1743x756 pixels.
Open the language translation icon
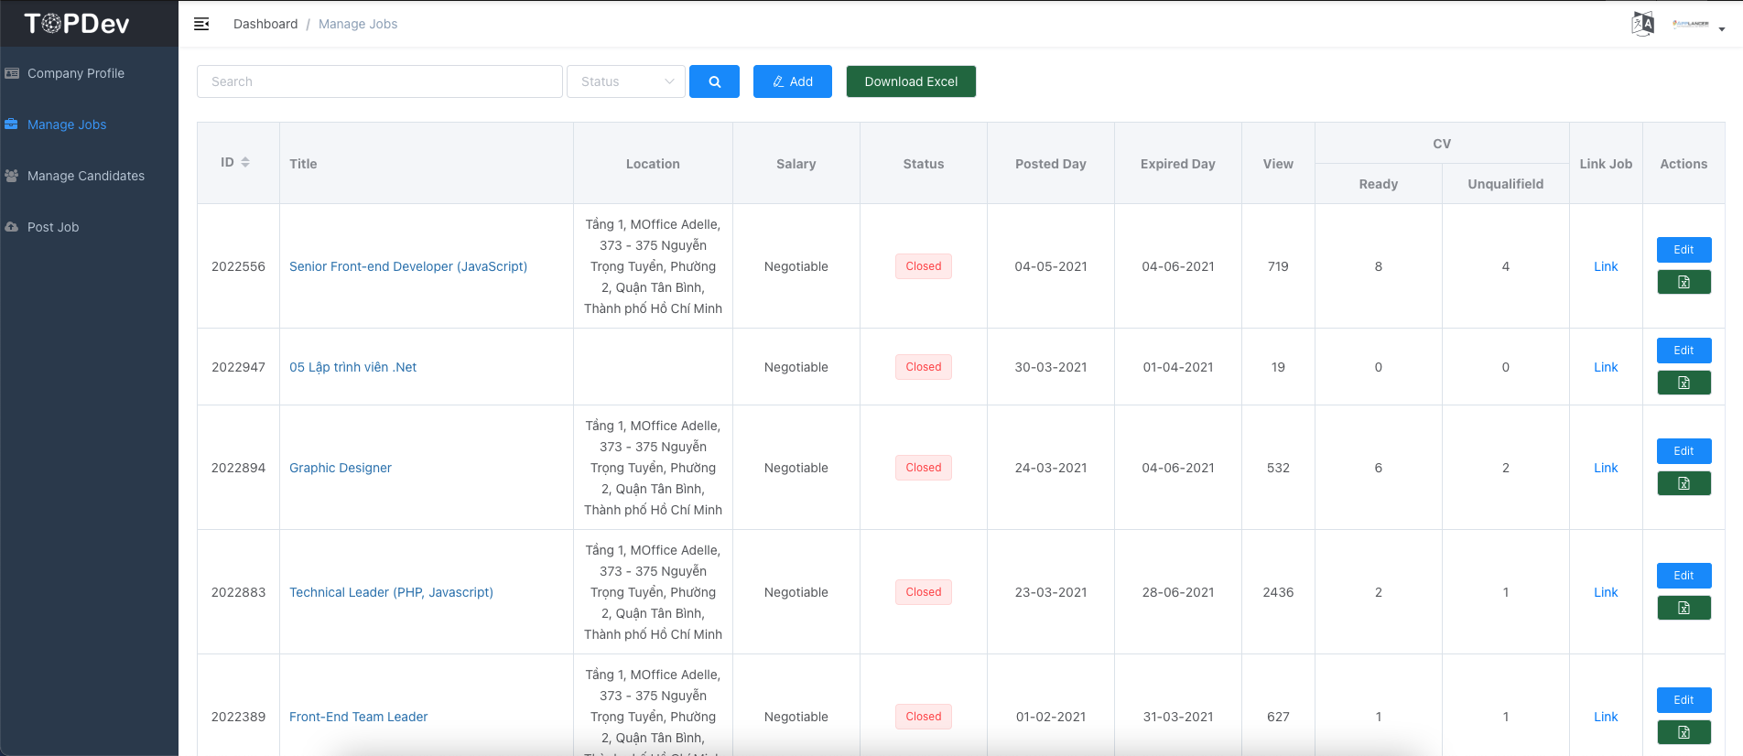pos(1642,24)
